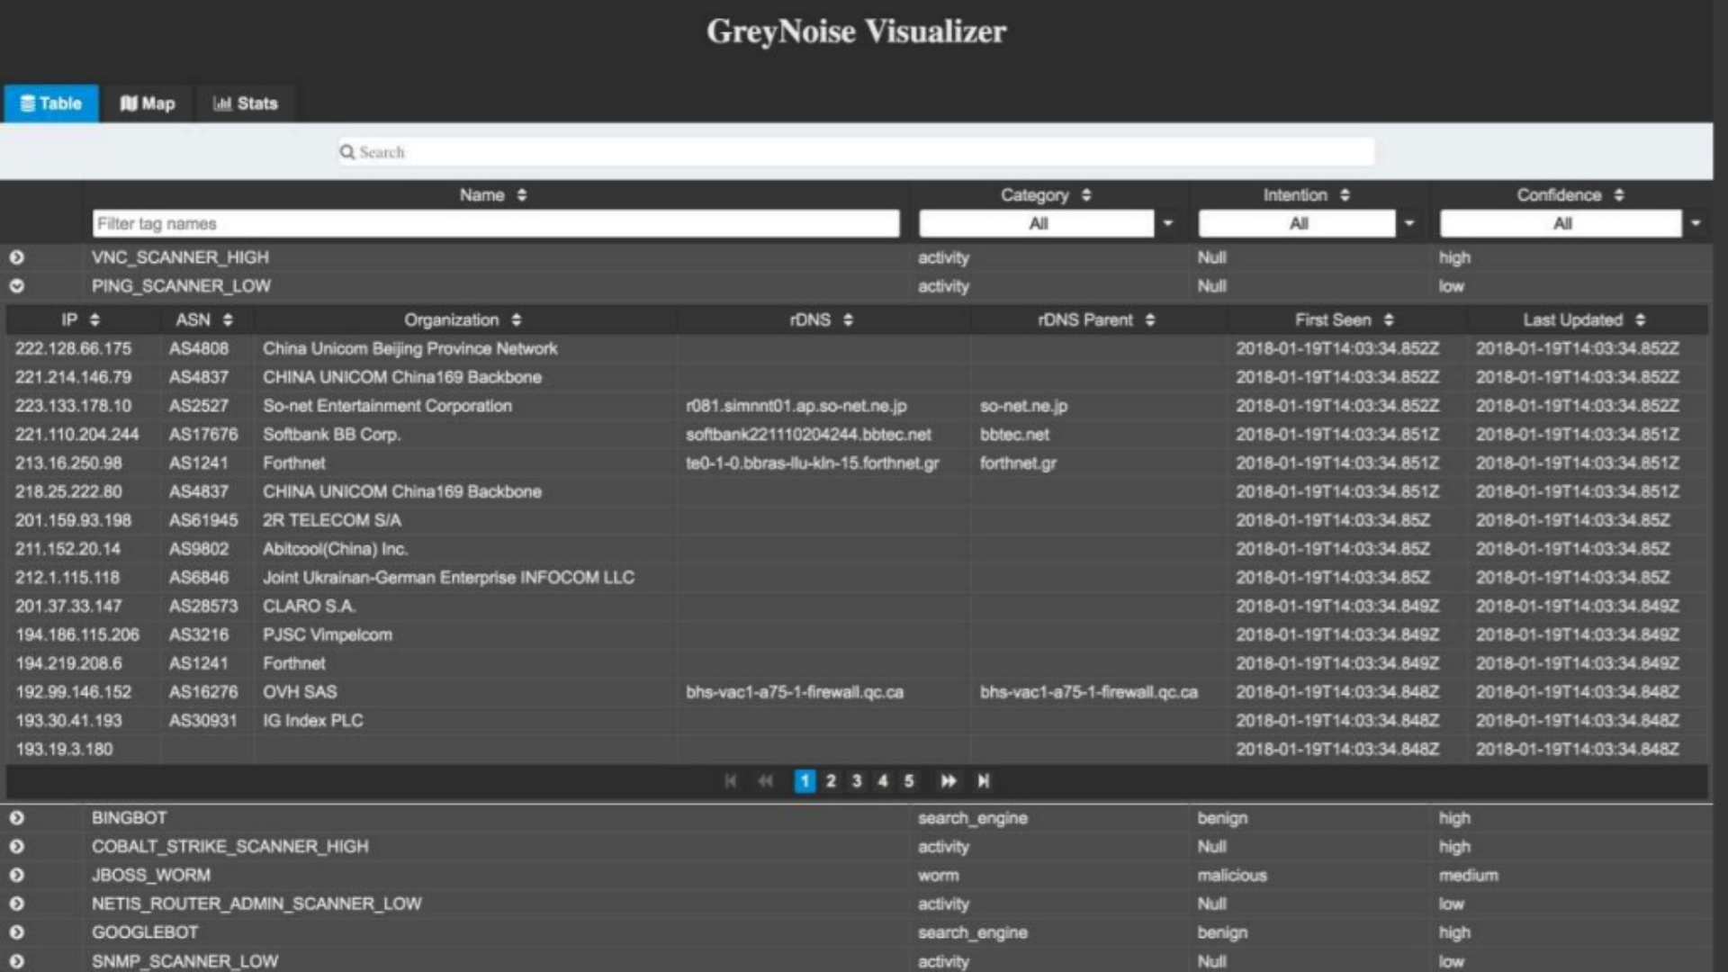Switch to the Table tab

click(x=51, y=103)
